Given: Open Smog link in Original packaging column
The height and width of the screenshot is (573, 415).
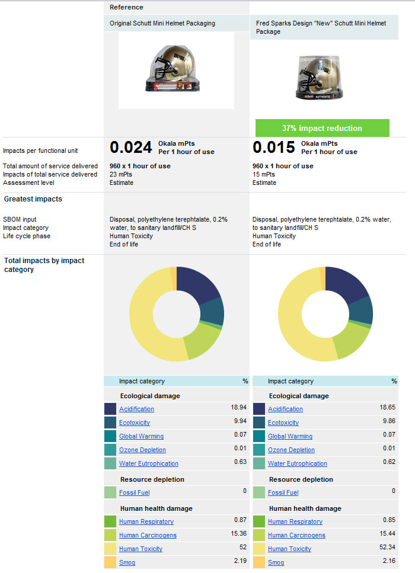Looking at the screenshot, I should (x=127, y=562).
